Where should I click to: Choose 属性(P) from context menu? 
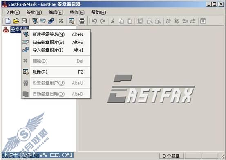(x=56, y=72)
